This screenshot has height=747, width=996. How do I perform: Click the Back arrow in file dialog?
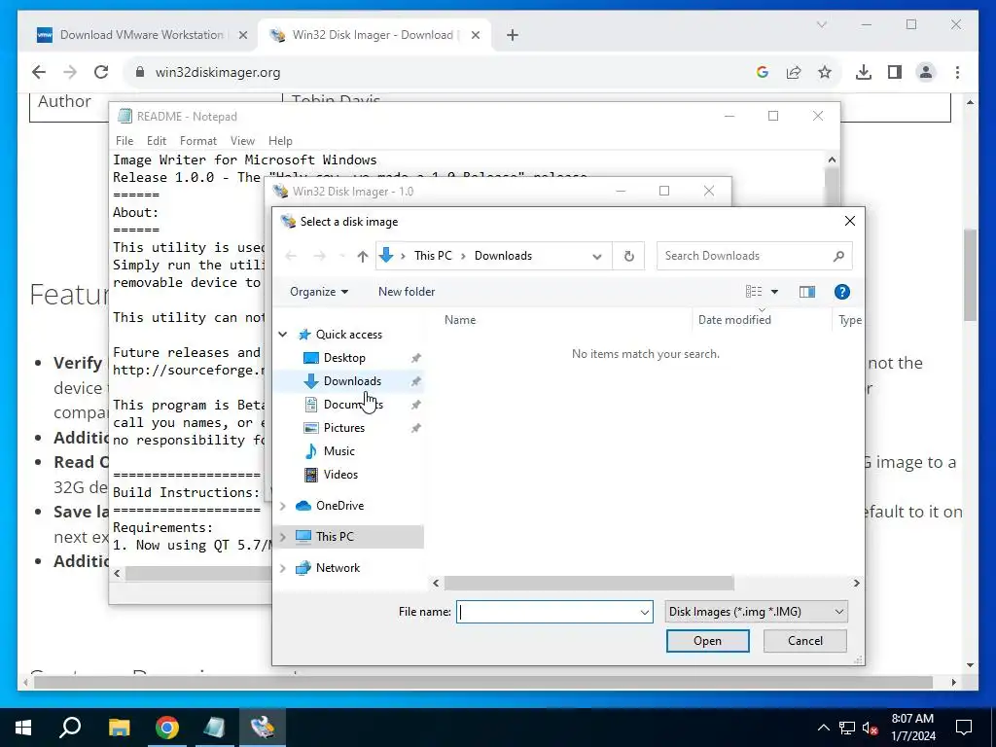(x=291, y=256)
